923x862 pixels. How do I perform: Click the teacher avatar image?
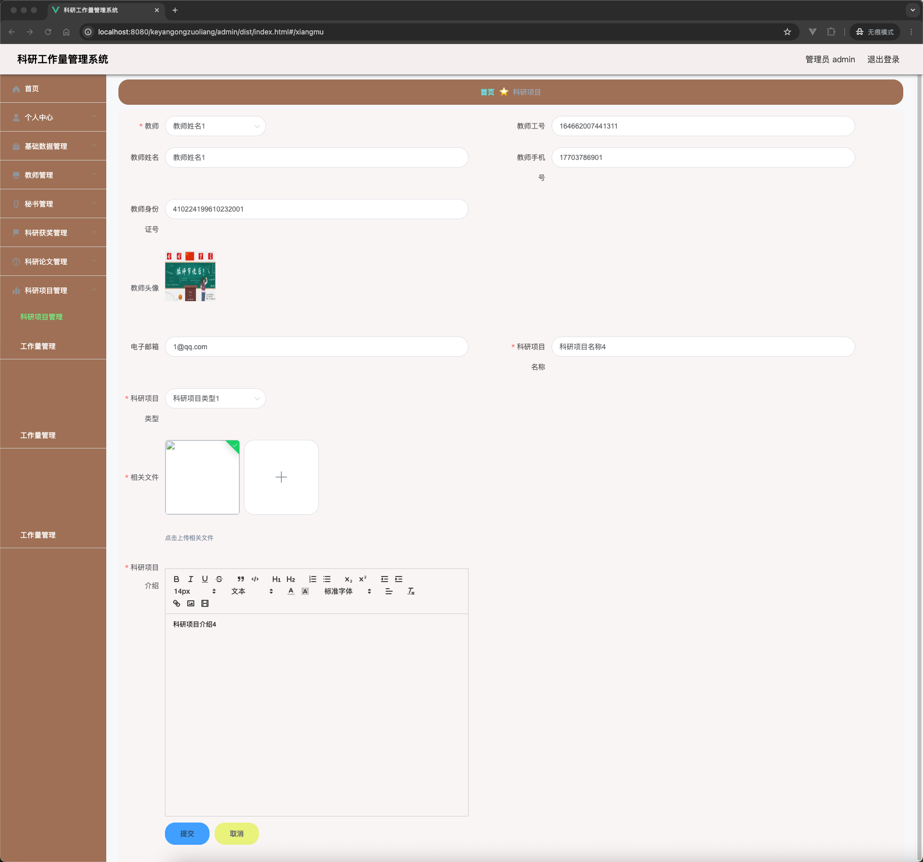click(x=190, y=276)
